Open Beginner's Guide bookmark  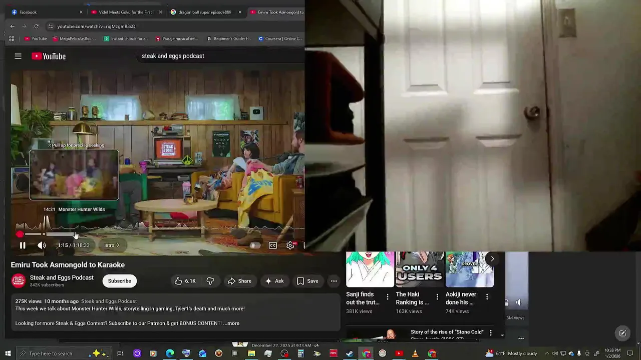[229, 38]
